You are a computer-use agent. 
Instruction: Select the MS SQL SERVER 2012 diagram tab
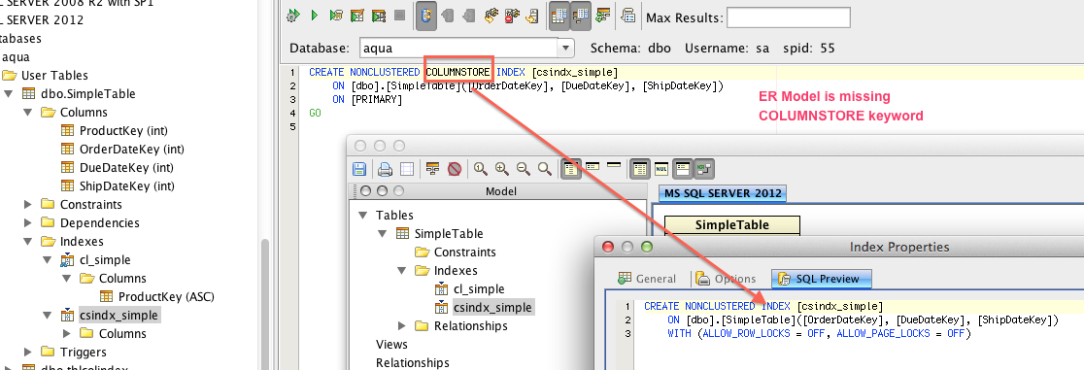[723, 193]
